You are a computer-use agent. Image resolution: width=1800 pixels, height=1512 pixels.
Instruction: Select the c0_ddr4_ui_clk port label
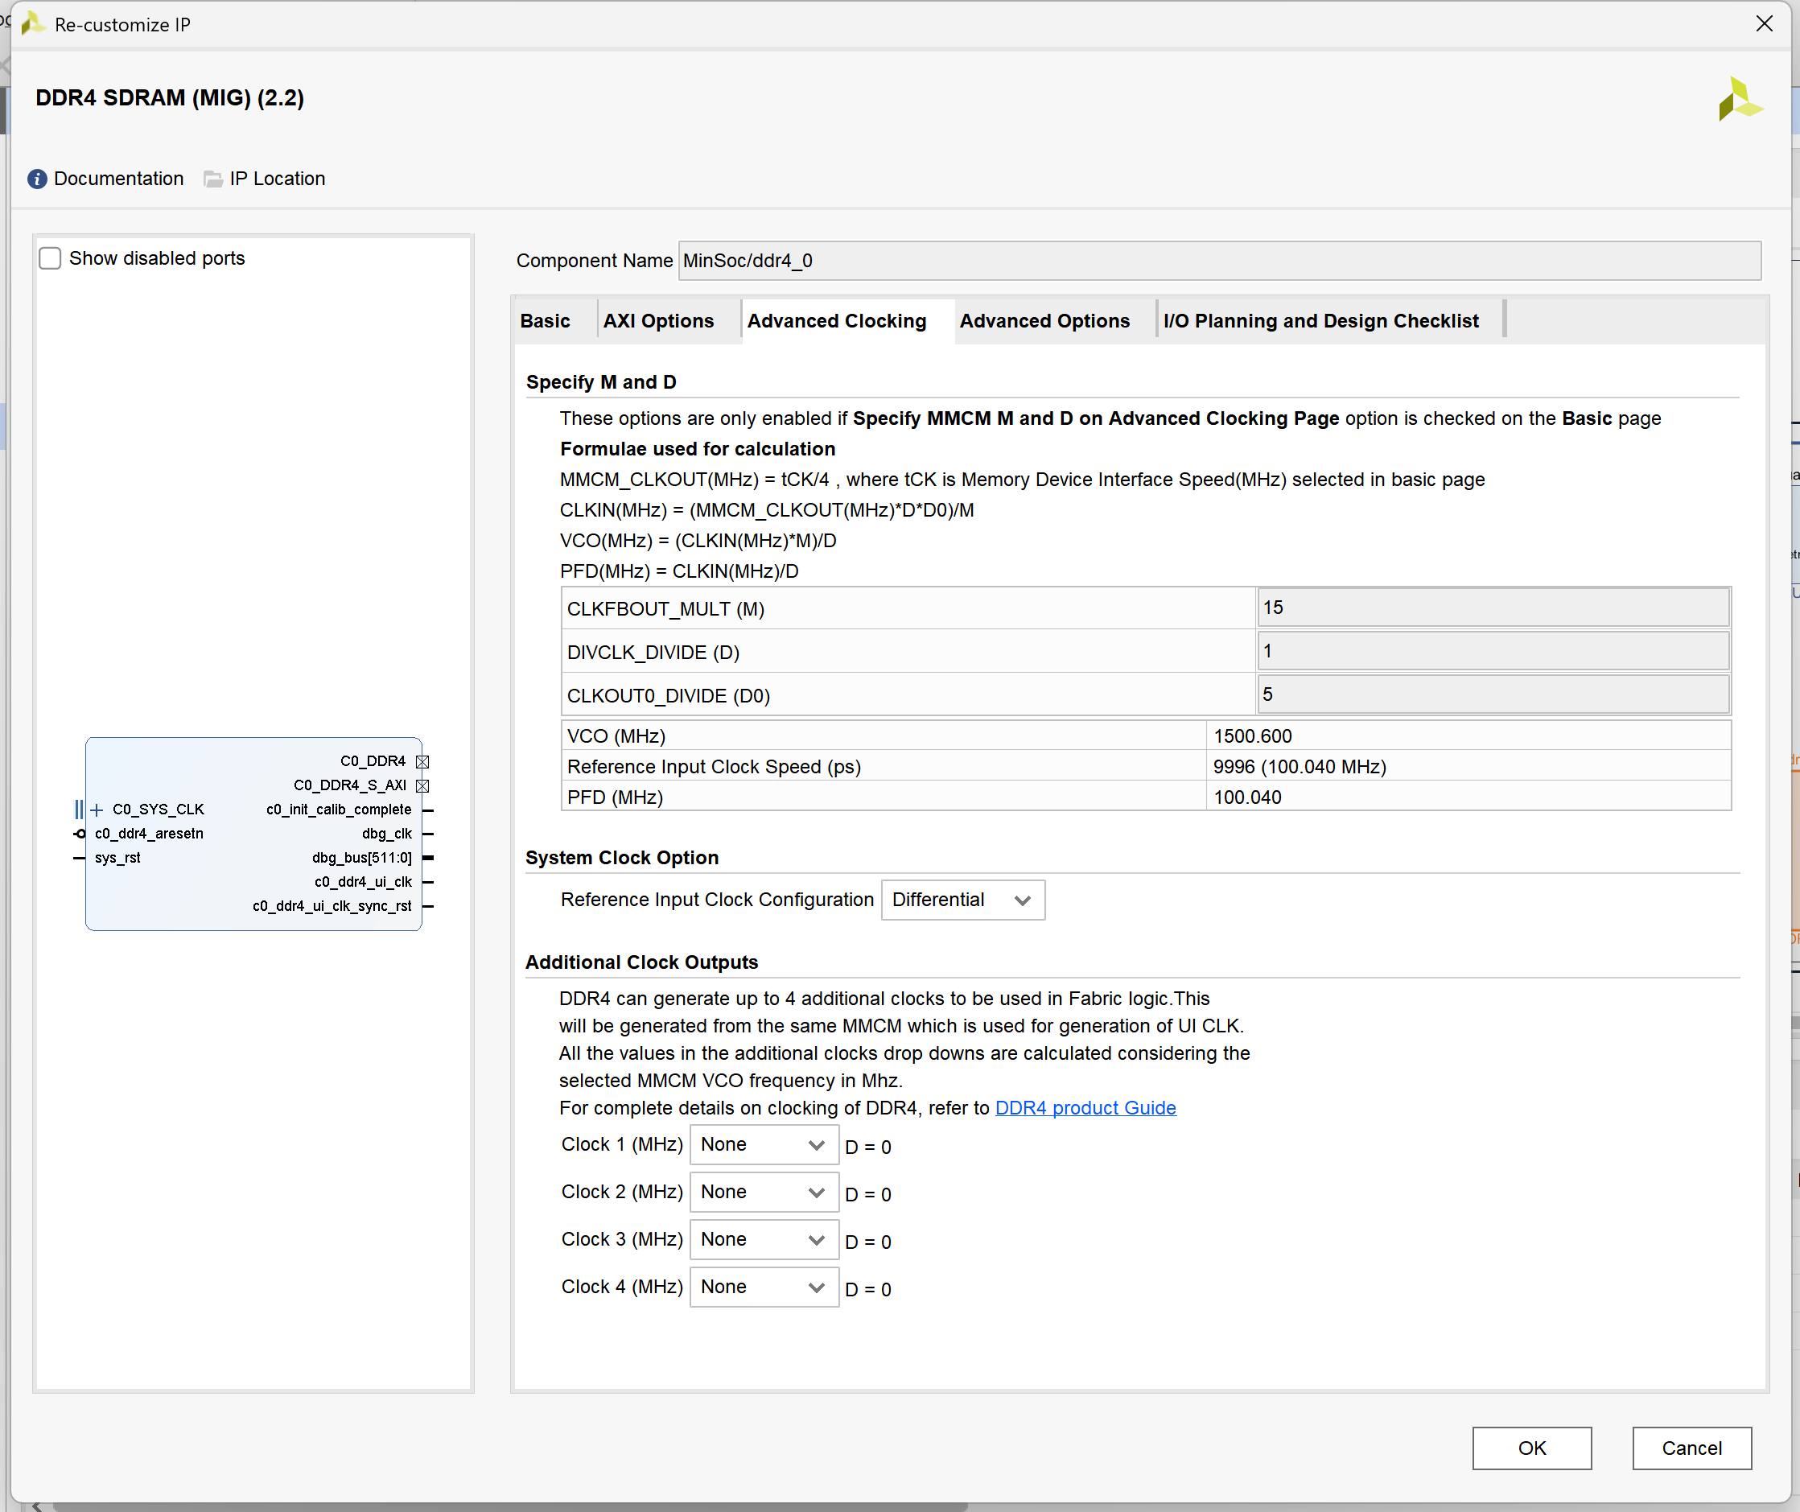[363, 882]
